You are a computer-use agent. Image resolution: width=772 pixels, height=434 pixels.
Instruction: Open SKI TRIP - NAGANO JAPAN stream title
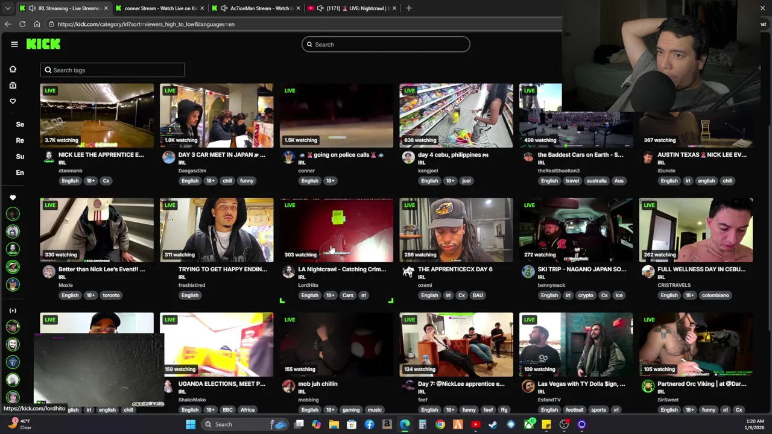582,269
